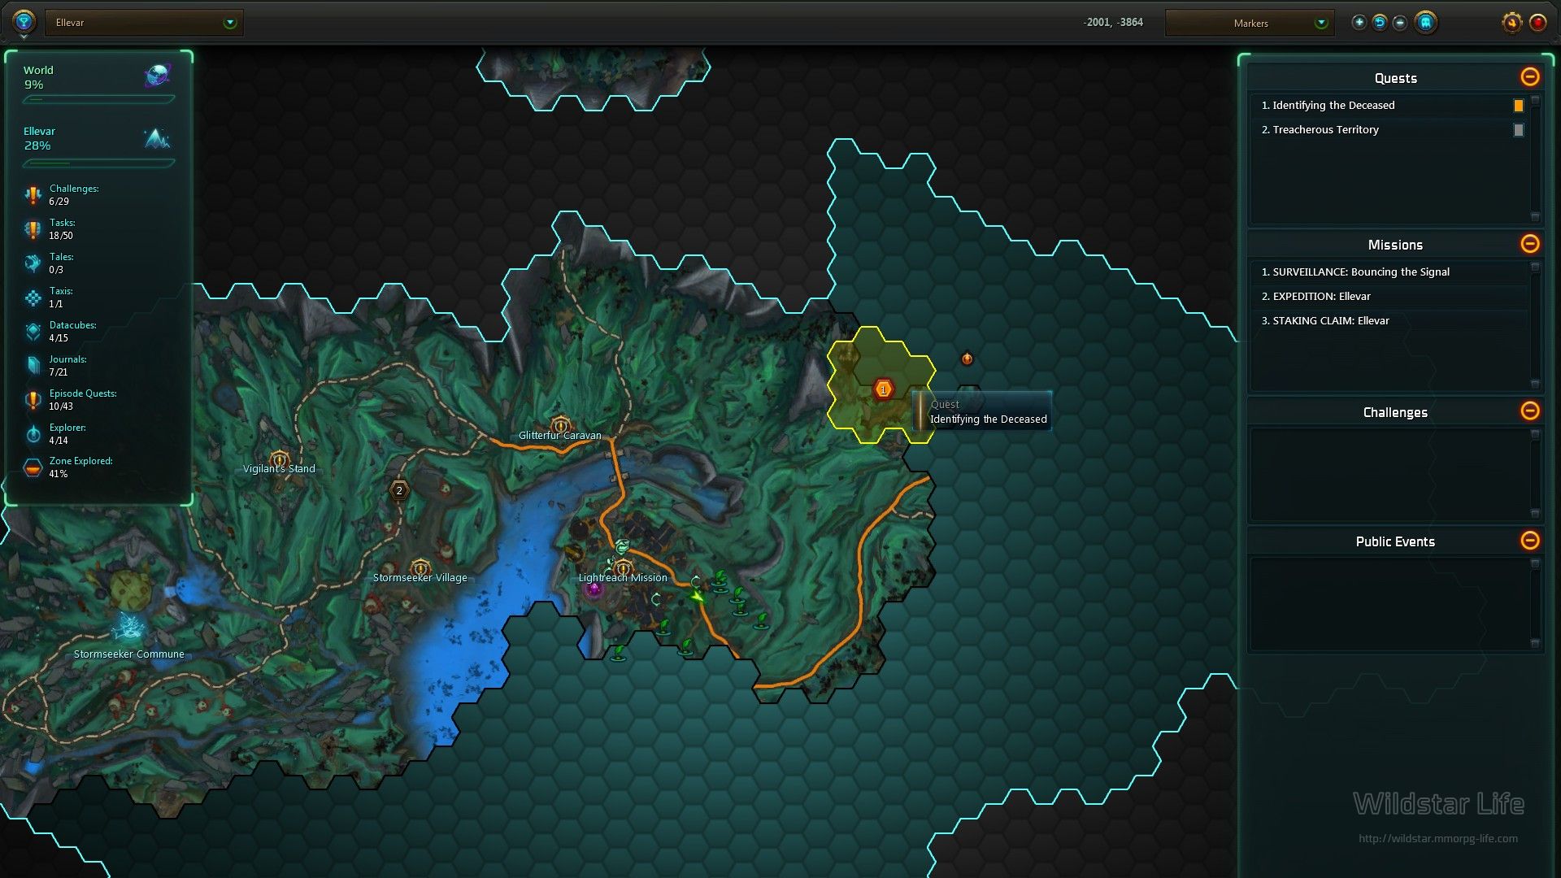This screenshot has height=878, width=1561.
Task: Click the Stormseeker Commune glowing icon
Action: coord(128,627)
